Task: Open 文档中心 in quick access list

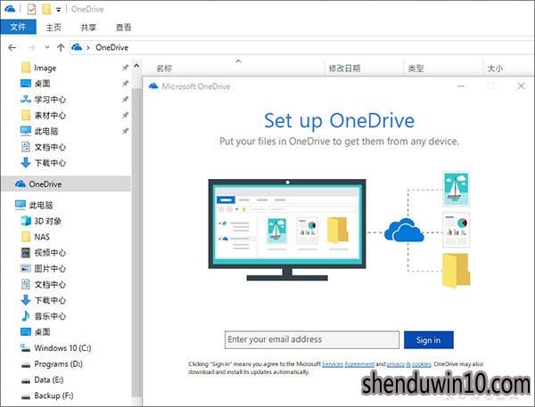Action: [50, 147]
